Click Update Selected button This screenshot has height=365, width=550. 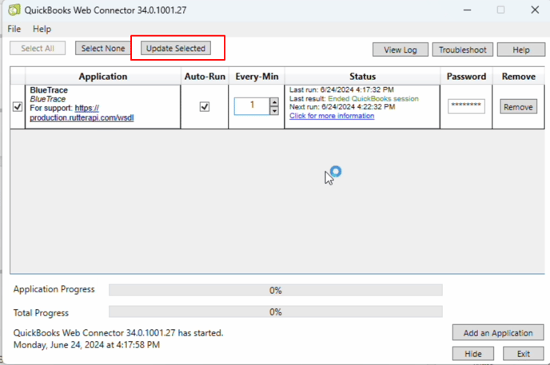[x=176, y=49]
